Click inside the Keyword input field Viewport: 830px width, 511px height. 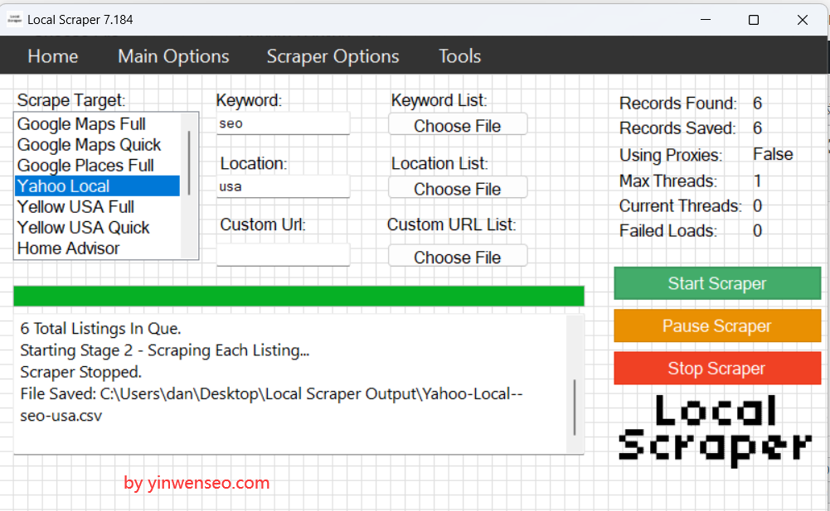pyautogui.click(x=283, y=123)
